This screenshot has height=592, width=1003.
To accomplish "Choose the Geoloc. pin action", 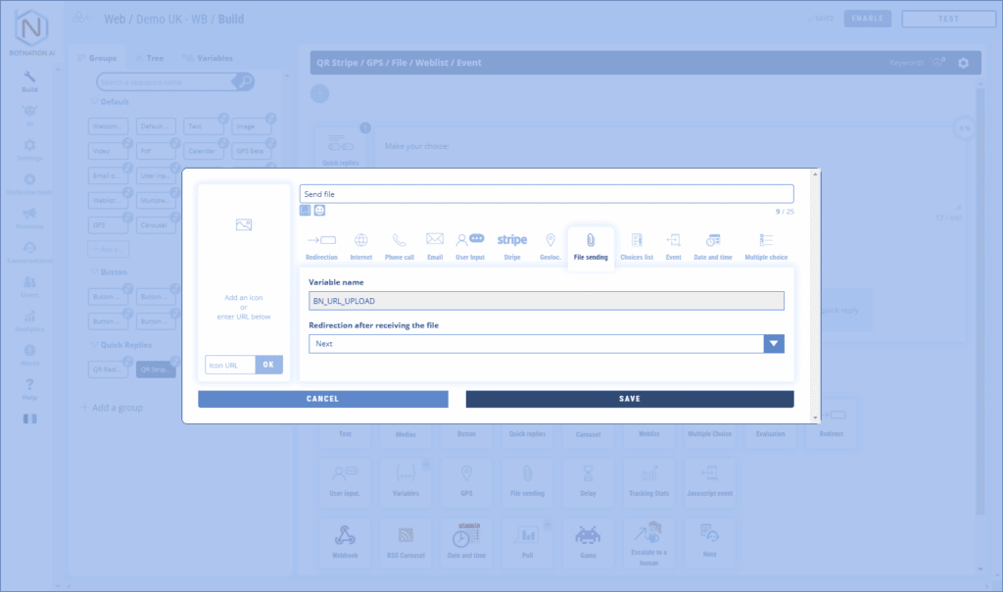I will click(x=550, y=245).
